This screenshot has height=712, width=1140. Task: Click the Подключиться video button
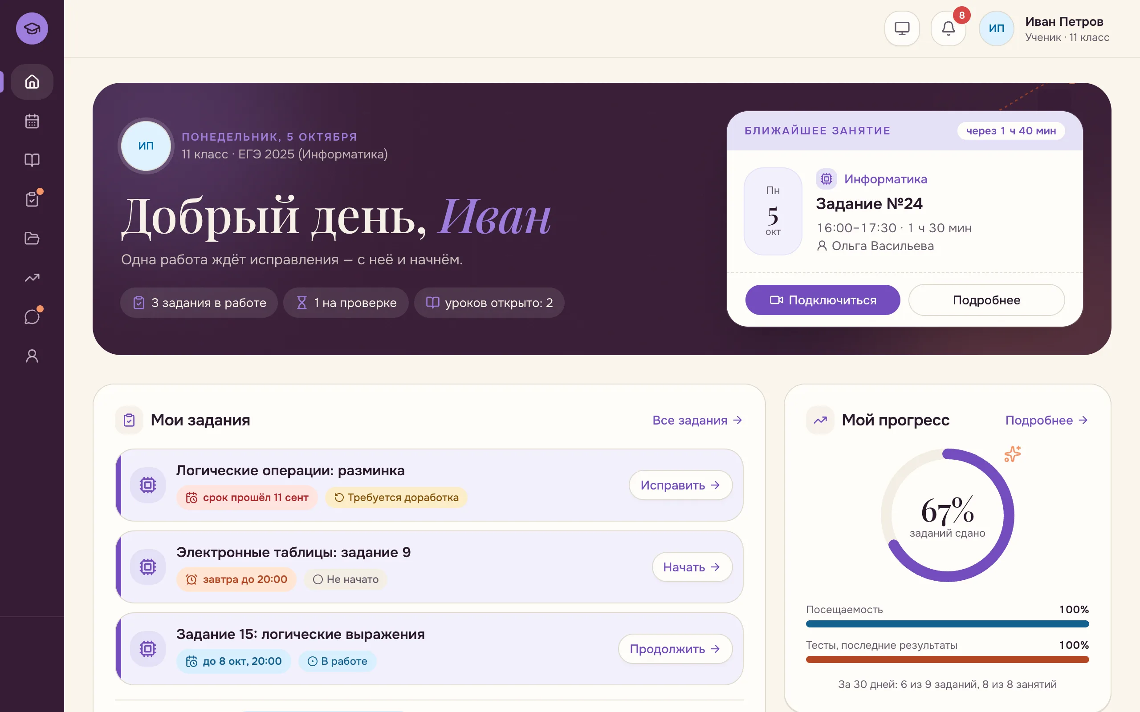[822, 300]
